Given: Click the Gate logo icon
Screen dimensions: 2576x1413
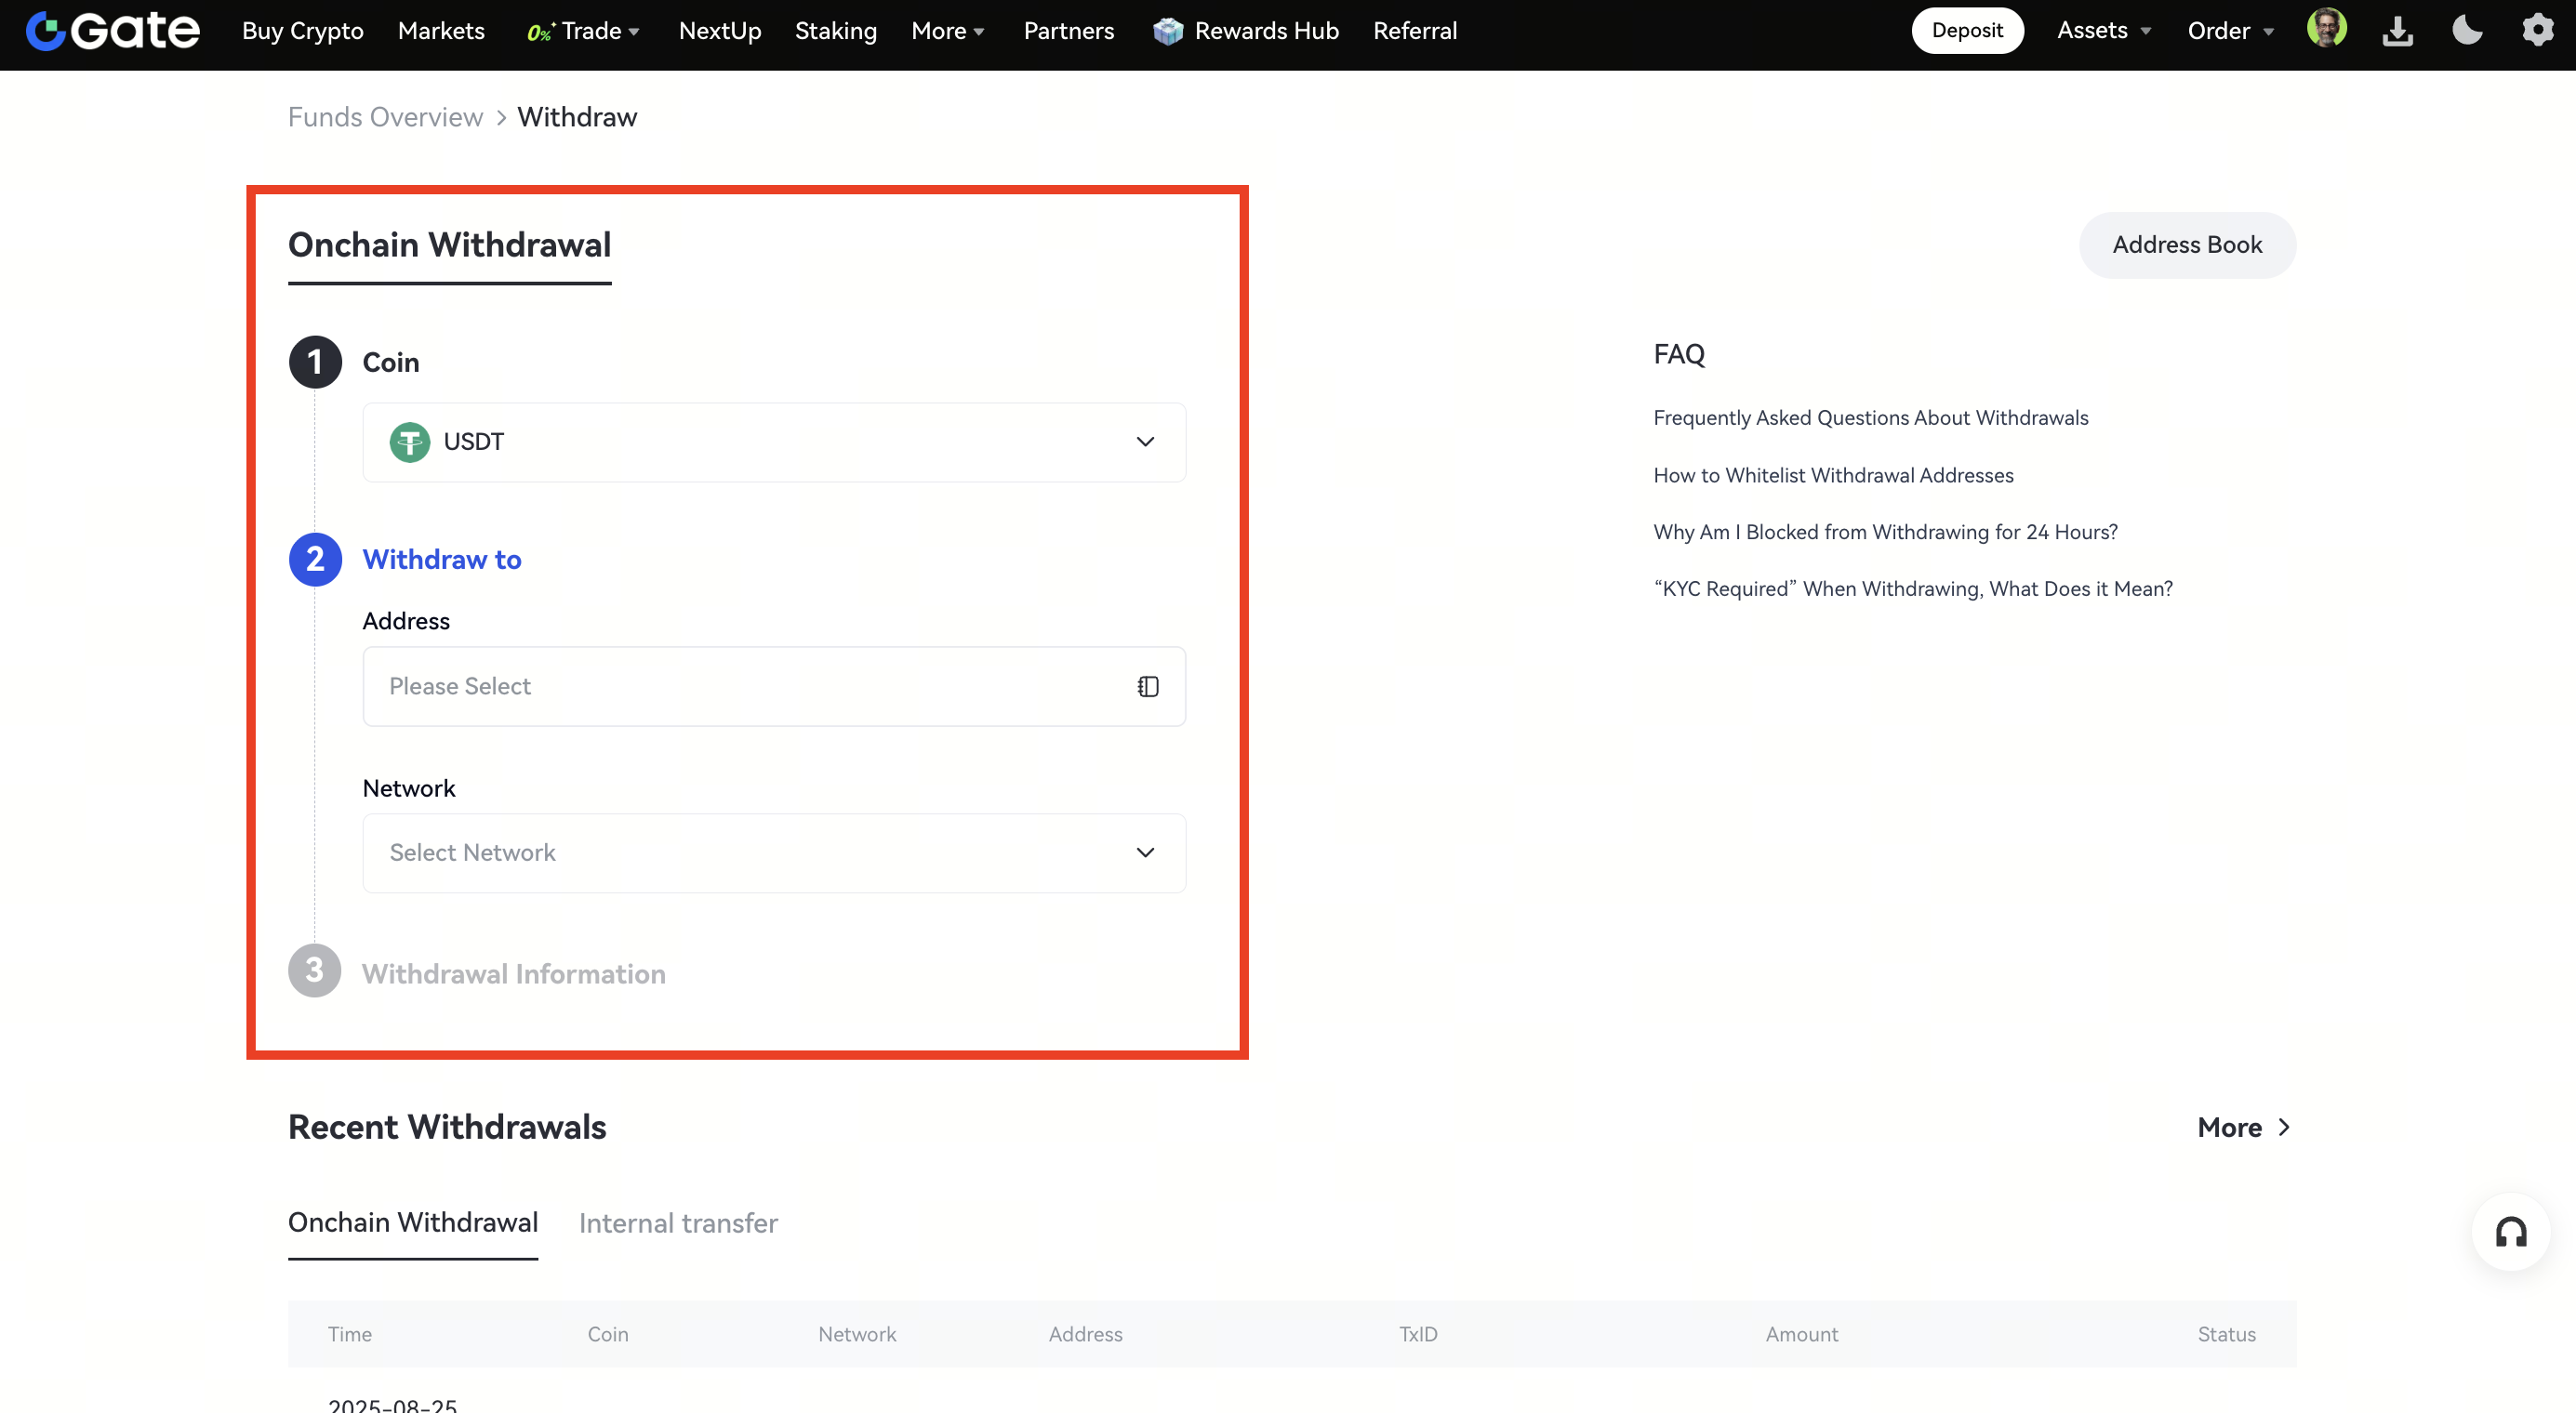Looking at the screenshot, I should coord(46,30).
